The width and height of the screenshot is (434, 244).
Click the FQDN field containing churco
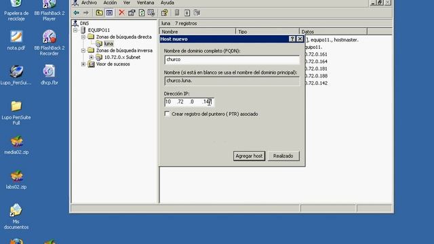[232, 60]
